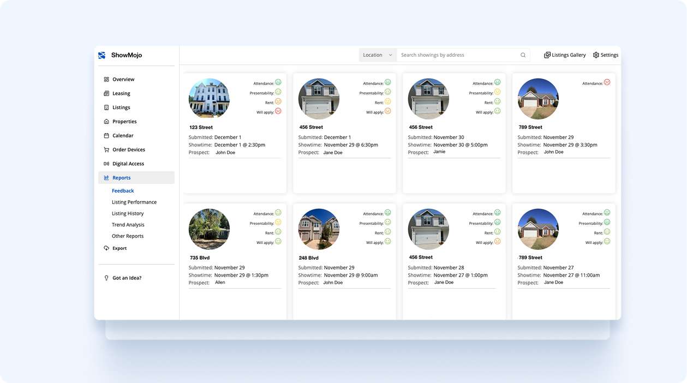Click the search magnifier icon
687x383 pixels.
pos(523,55)
